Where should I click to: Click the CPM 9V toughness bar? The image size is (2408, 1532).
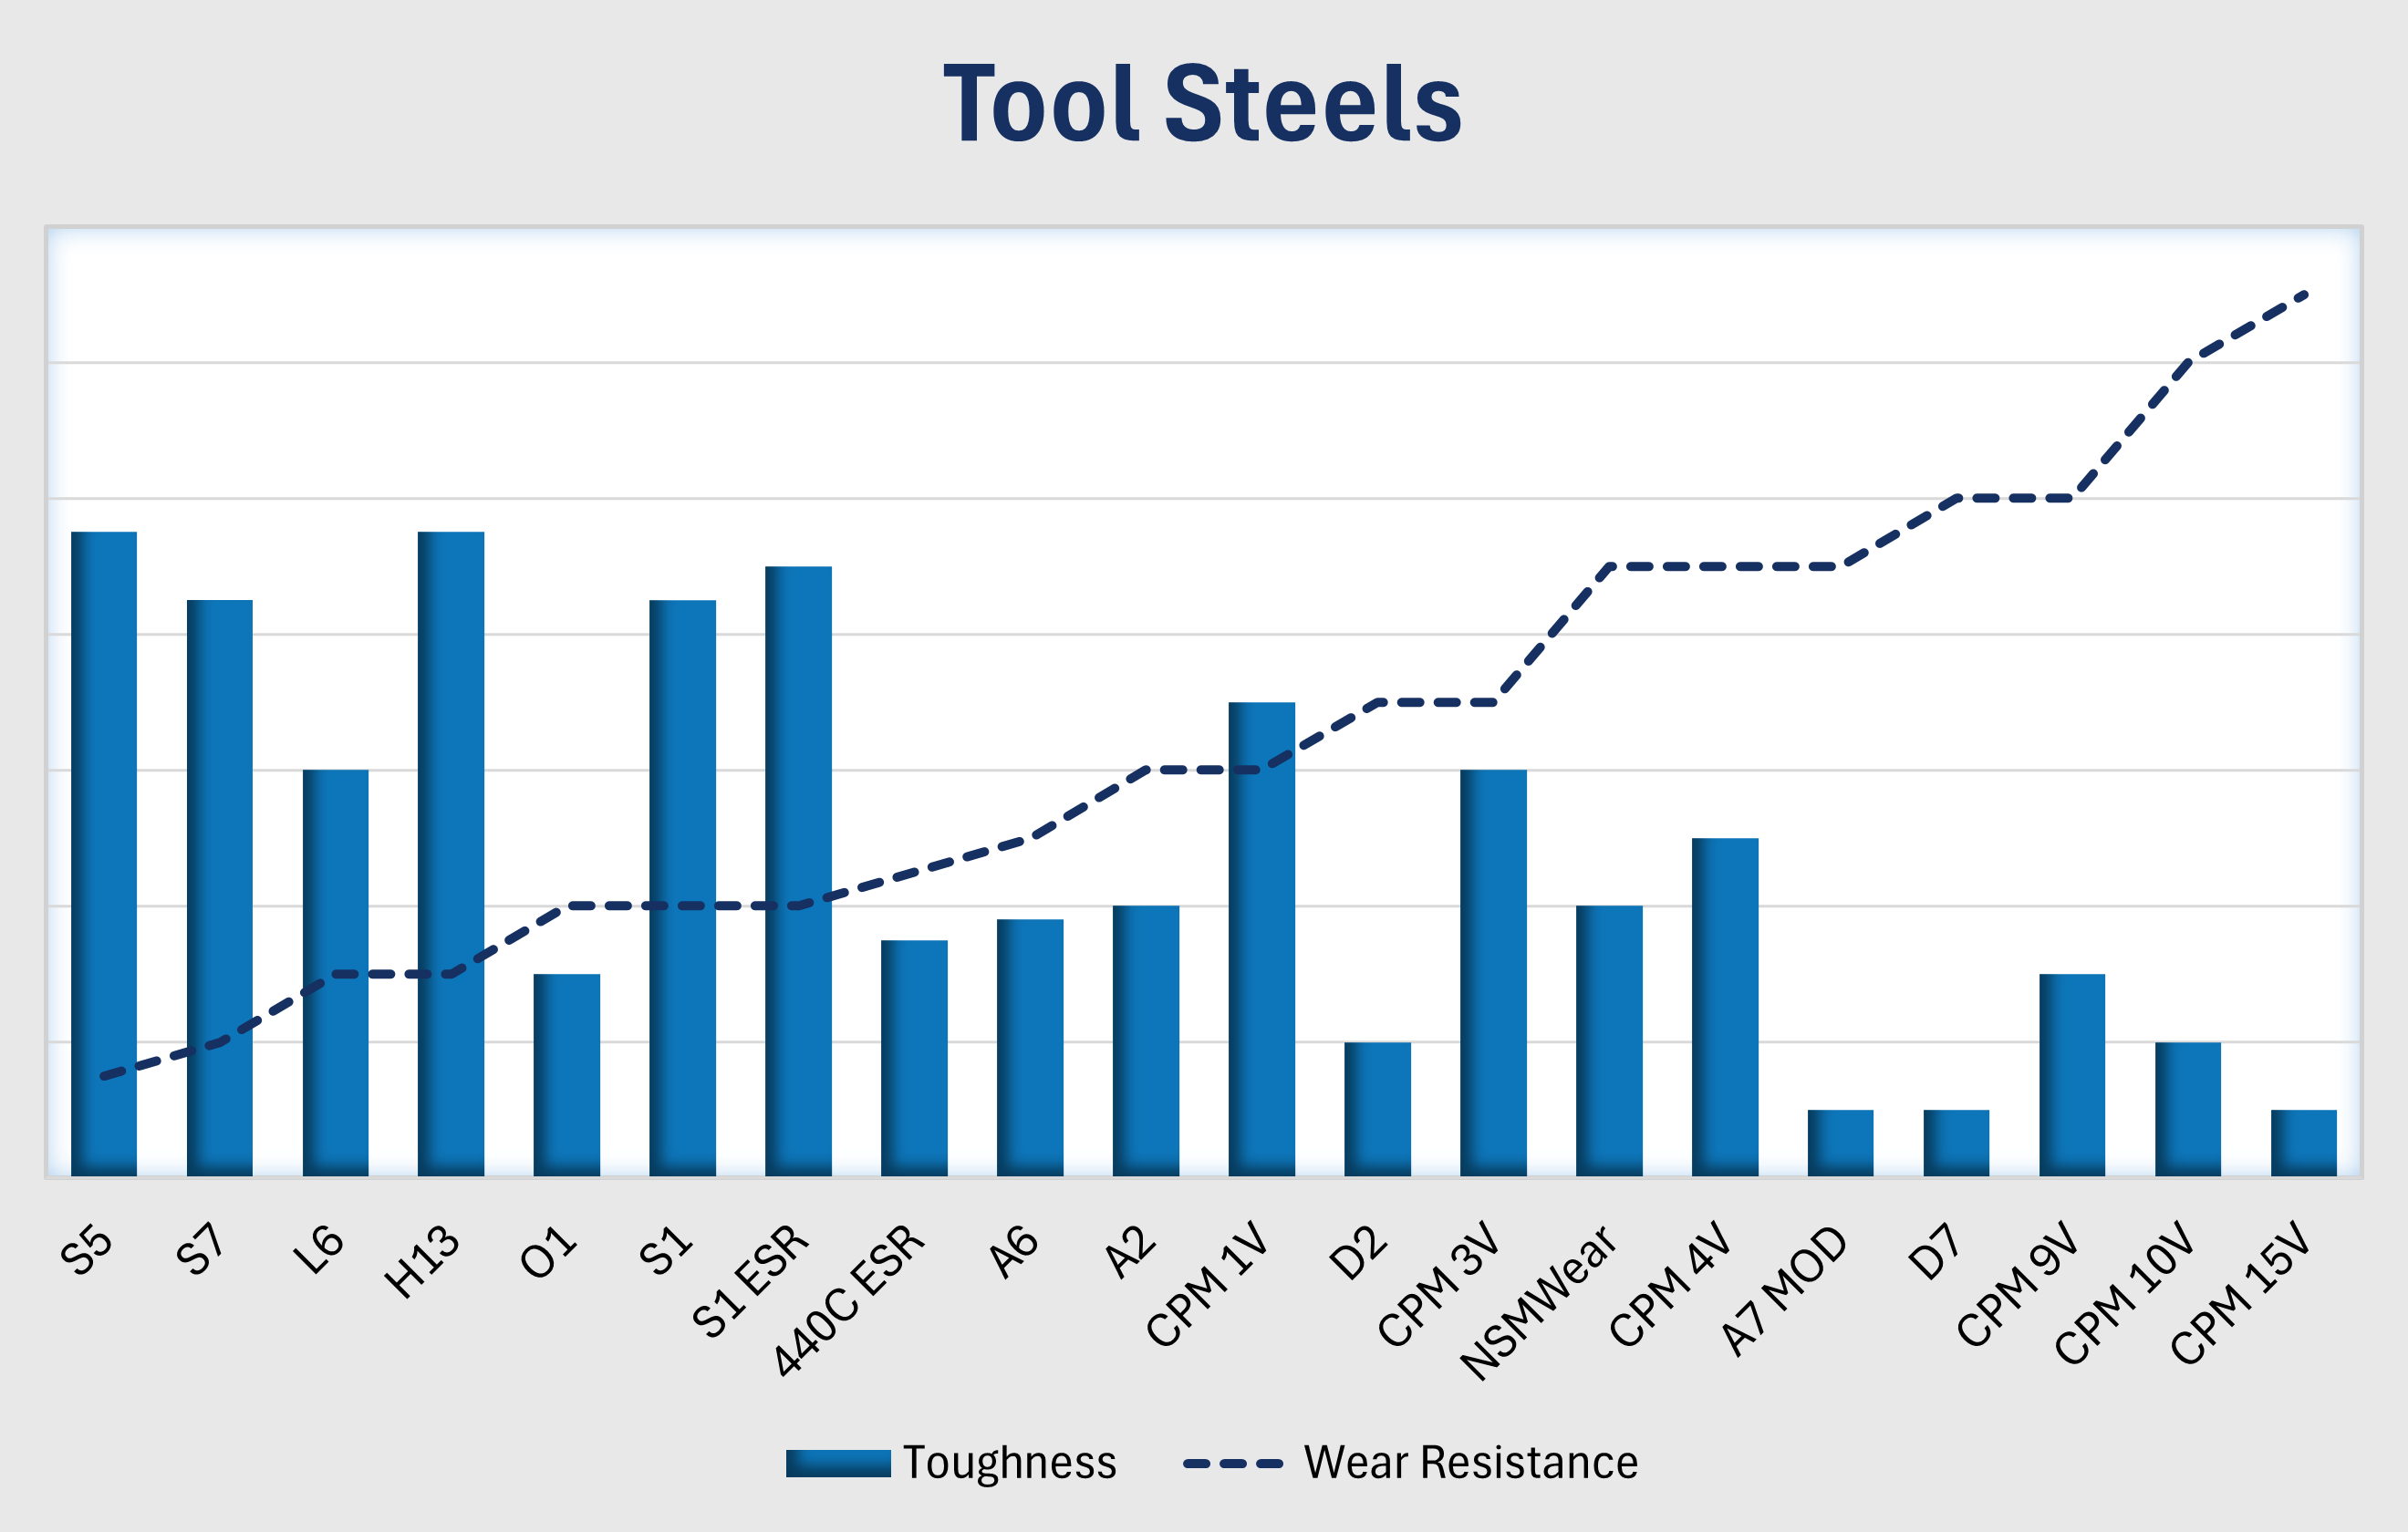2072,1074
